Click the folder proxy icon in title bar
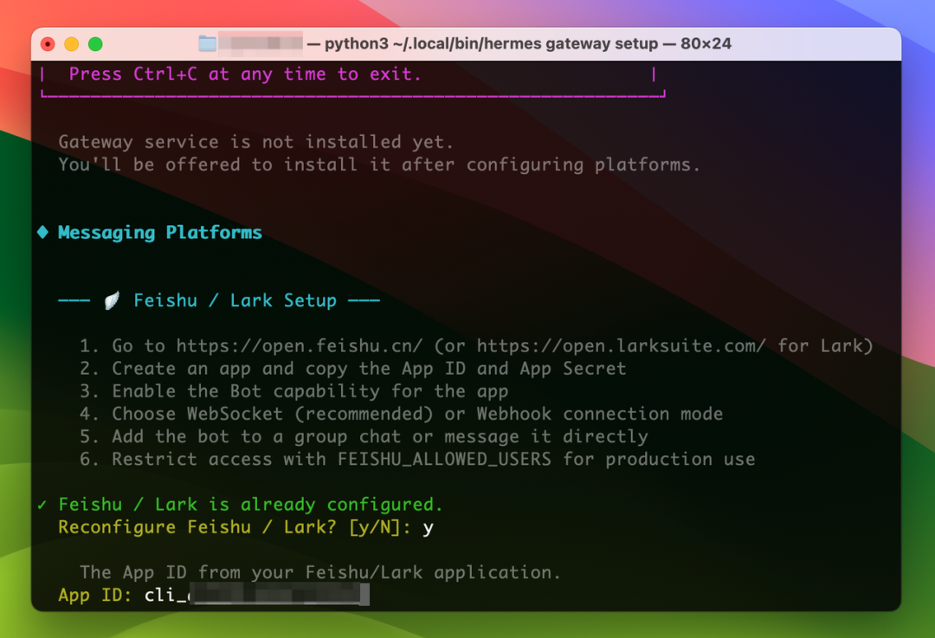 point(208,43)
